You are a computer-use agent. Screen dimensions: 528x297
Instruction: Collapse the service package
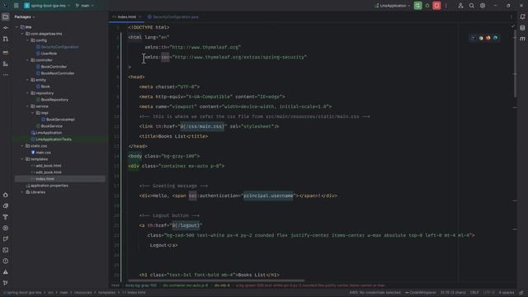(27, 106)
